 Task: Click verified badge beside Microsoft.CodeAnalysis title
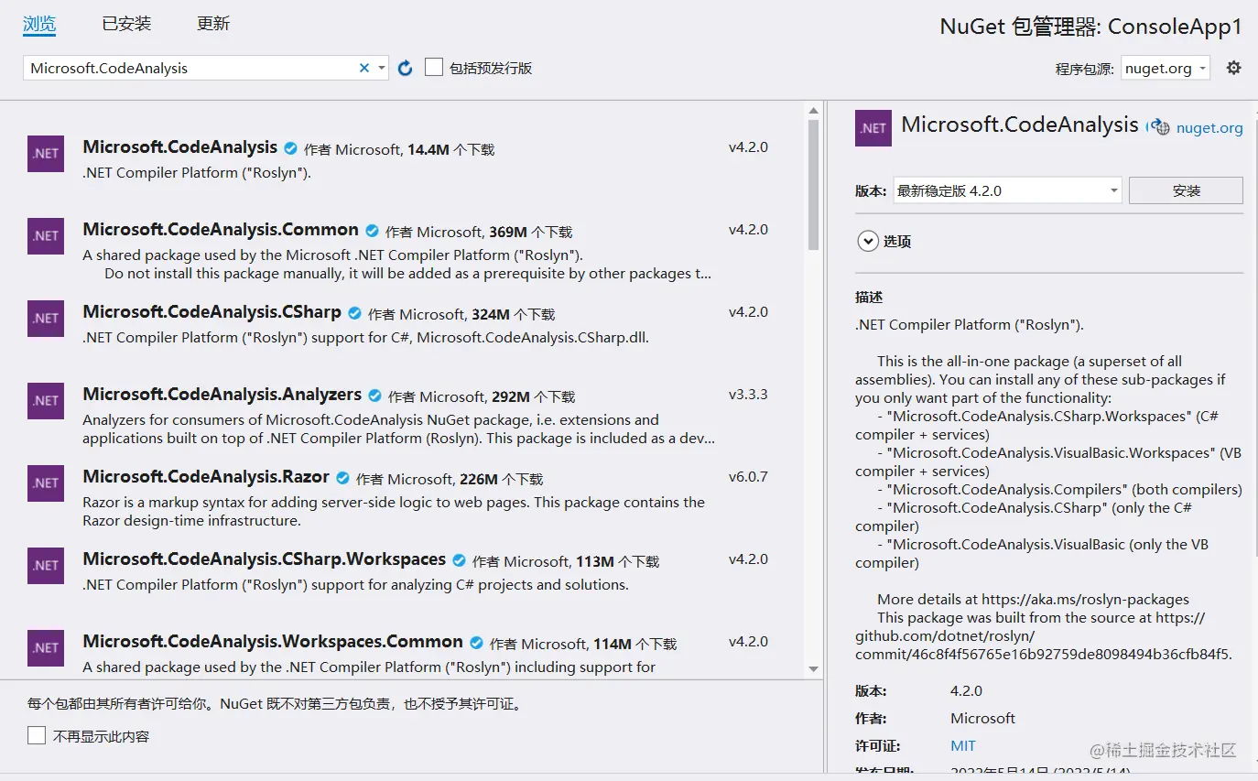[x=291, y=148]
